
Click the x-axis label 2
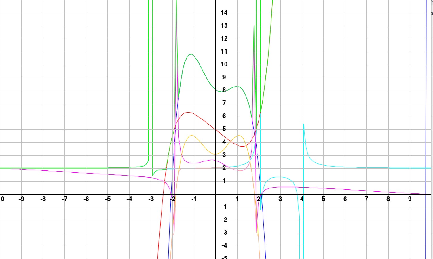(259, 199)
